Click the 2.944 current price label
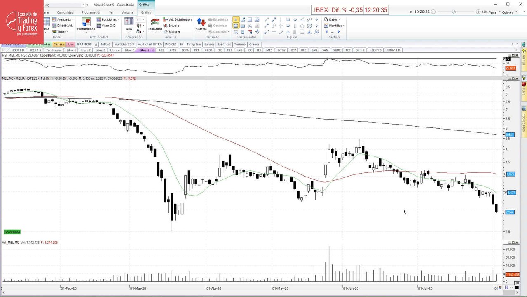The image size is (527, 297). click(510, 212)
